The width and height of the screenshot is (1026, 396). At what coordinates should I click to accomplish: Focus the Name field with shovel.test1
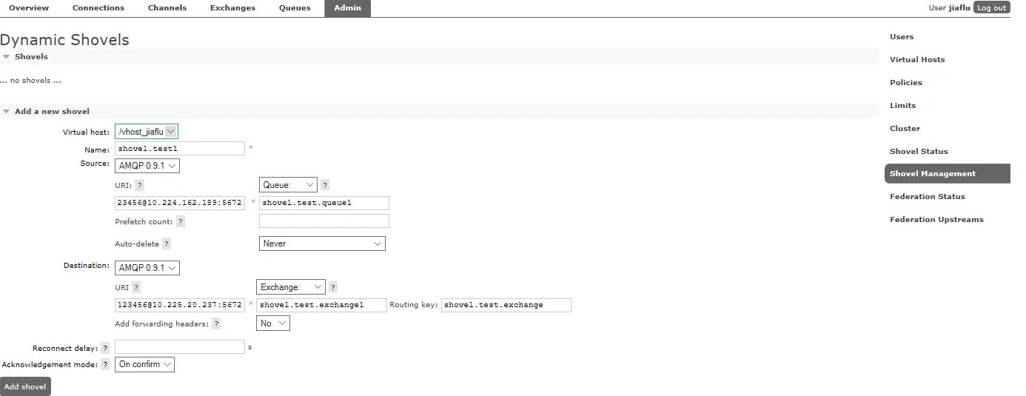tap(180, 149)
